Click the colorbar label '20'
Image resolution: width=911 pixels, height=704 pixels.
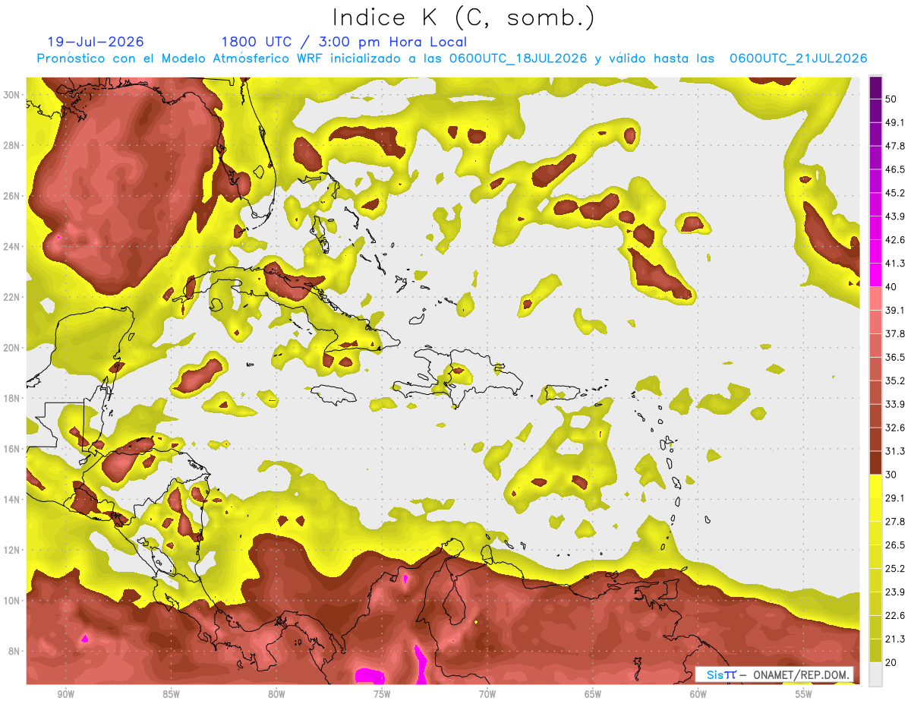pyautogui.click(x=891, y=662)
